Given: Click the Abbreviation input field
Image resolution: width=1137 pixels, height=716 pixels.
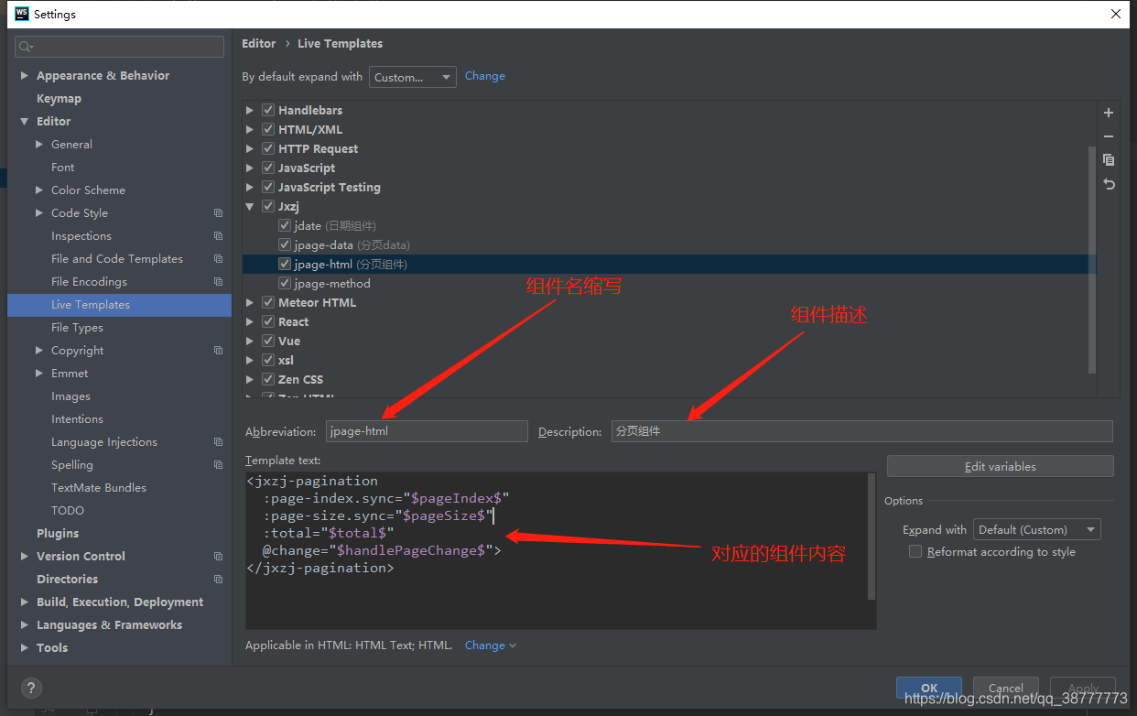Looking at the screenshot, I should click(x=427, y=431).
